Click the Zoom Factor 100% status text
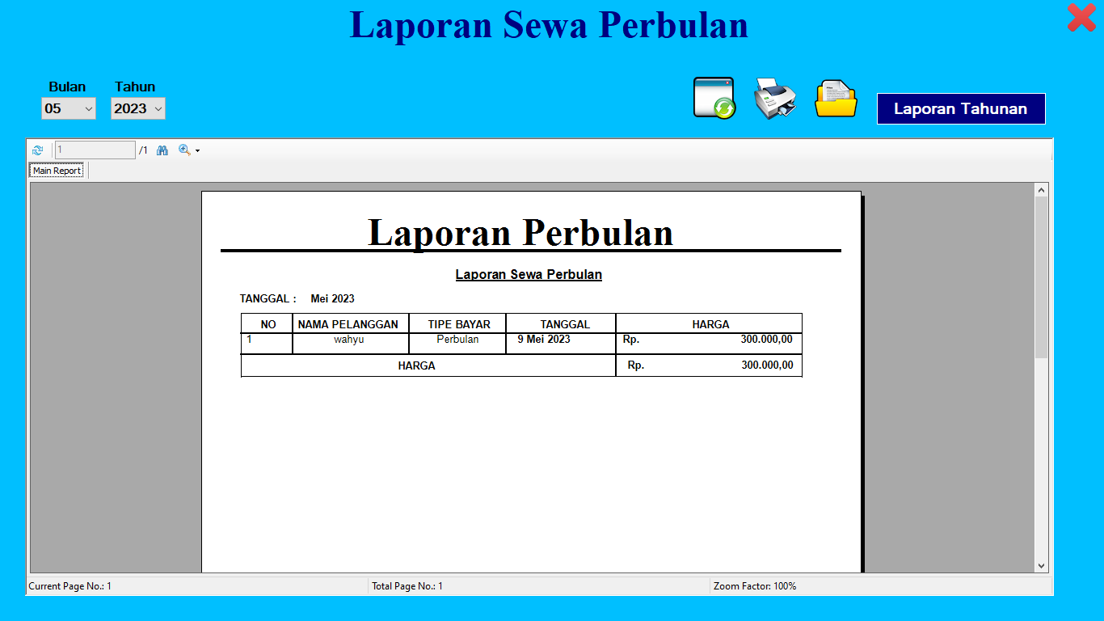The width and height of the screenshot is (1104, 621). tap(755, 586)
